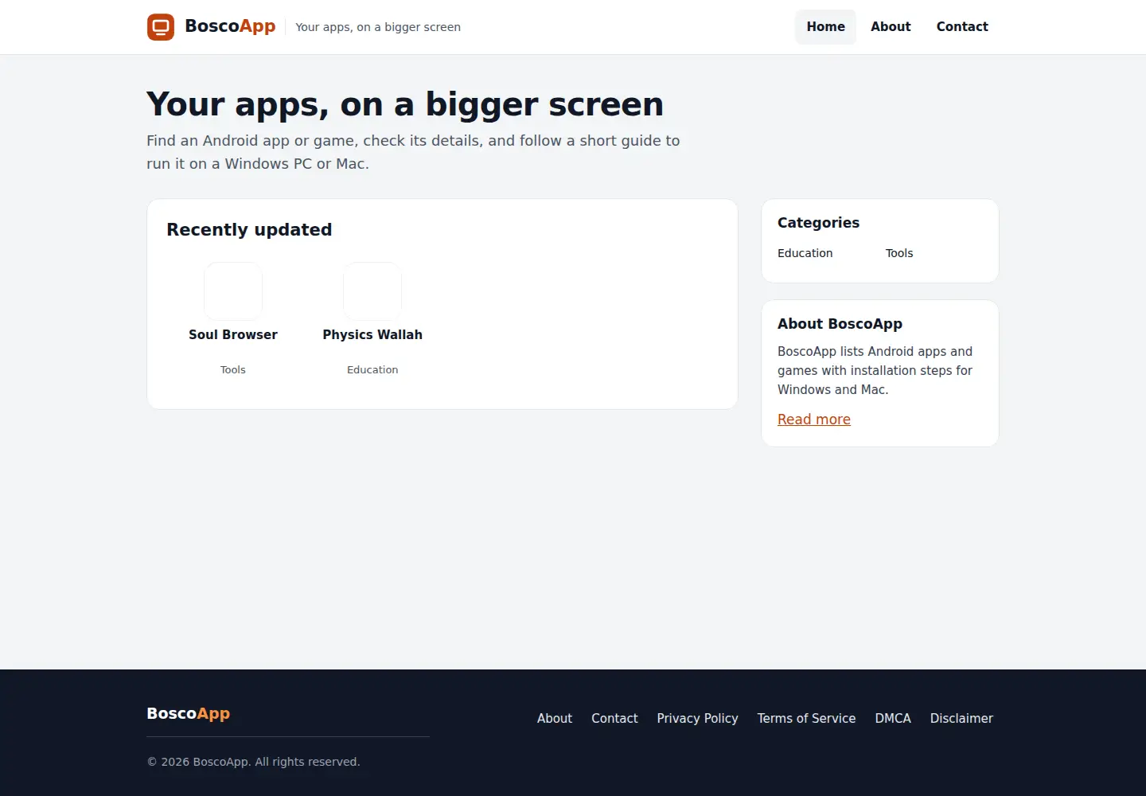Click the Tools tag under Soul Browser

[233, 370]
